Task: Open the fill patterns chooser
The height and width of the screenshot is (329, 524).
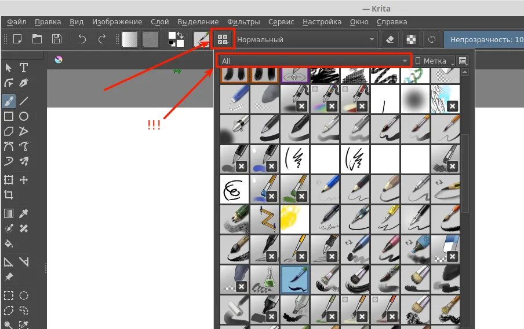Action: pos(151,39)
